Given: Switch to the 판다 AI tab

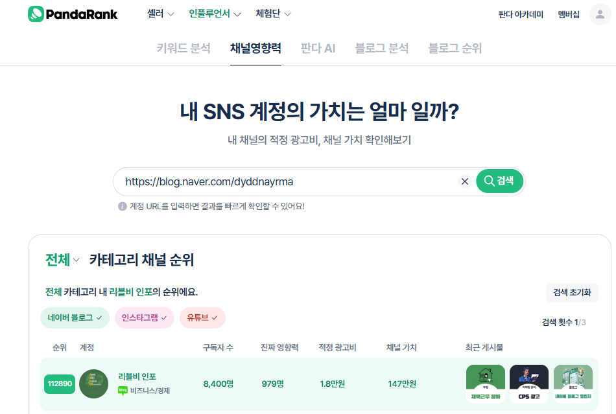Looking at the screenshot, I should click(318, 48).
